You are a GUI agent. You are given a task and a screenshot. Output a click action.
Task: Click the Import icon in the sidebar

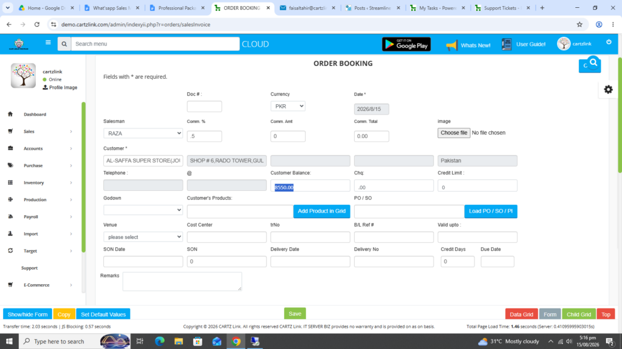click(x=10, y=233)
